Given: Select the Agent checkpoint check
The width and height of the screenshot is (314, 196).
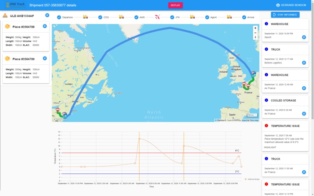Looking at the screenshot, I should [207, 17].
